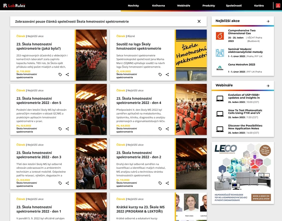Viewport: 282px width, 221px height.
Task: Open Produkty in top navigation
Action: tap(208, 6)
